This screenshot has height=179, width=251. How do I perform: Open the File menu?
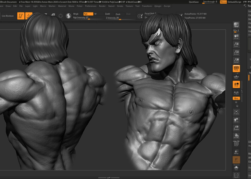click(21, 6)
